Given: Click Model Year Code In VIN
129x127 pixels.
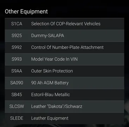Looking at the screenshot, I should [x=54, y=59].
